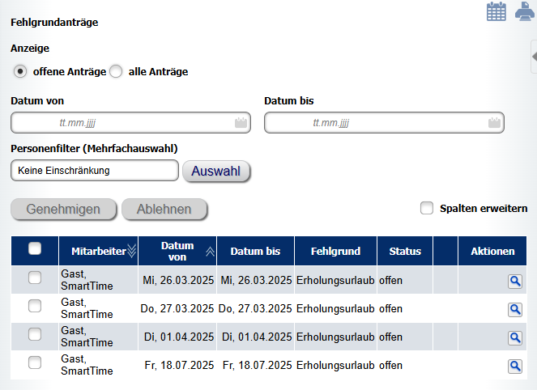Open magnifier icon for the 27.03.2025 request
The width and height of the screenshot is (537, 390).
515,310
